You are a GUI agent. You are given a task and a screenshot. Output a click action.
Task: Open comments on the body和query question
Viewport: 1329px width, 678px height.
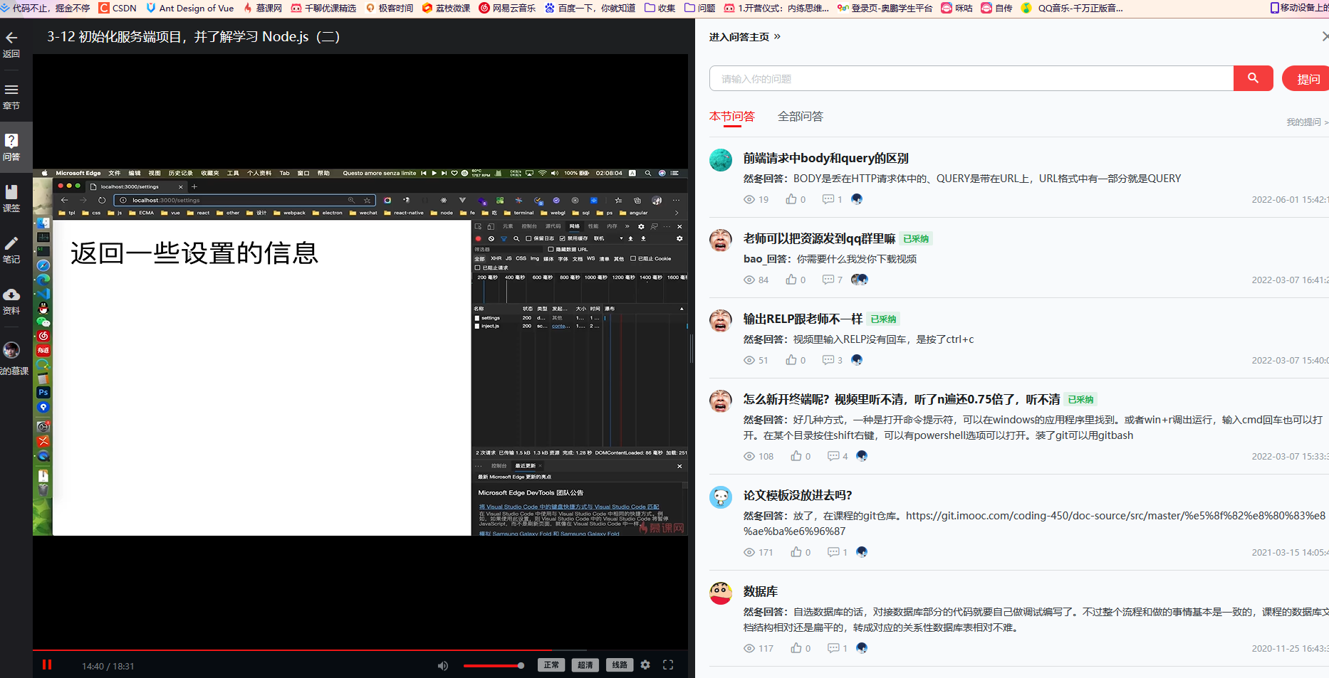tap(832, 199)
